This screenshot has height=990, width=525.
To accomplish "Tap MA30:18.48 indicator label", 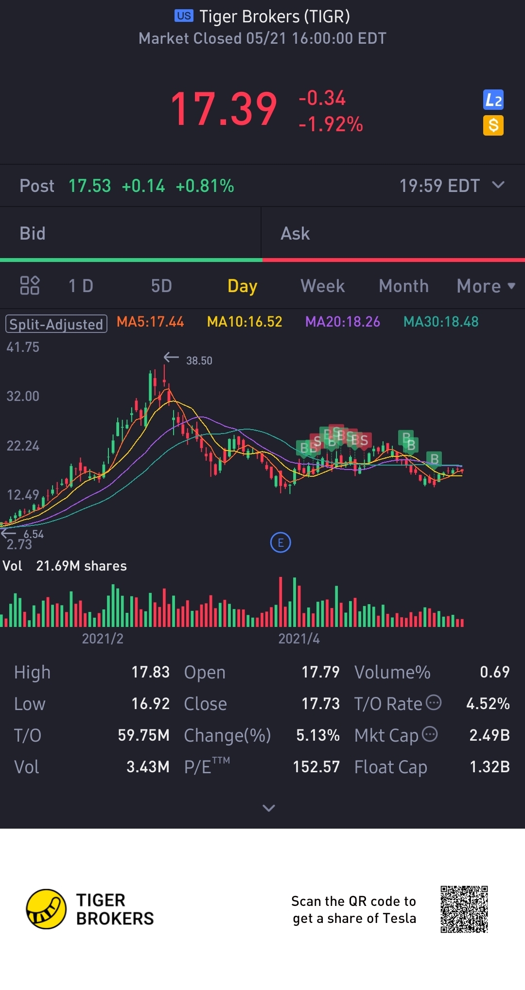I will click(x=441, y=322).
